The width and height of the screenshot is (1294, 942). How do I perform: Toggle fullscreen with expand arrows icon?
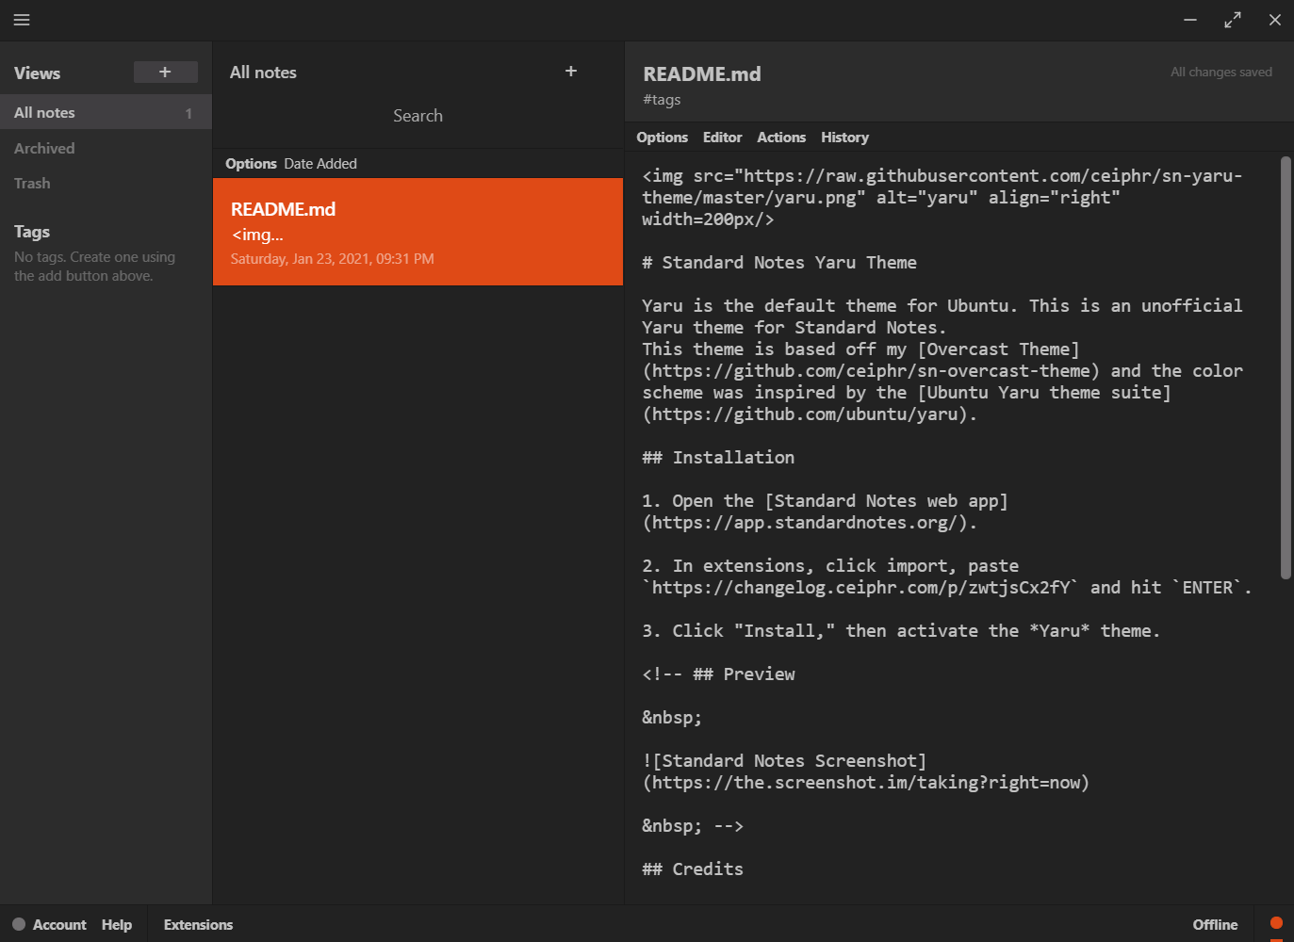click(1233, 20)
